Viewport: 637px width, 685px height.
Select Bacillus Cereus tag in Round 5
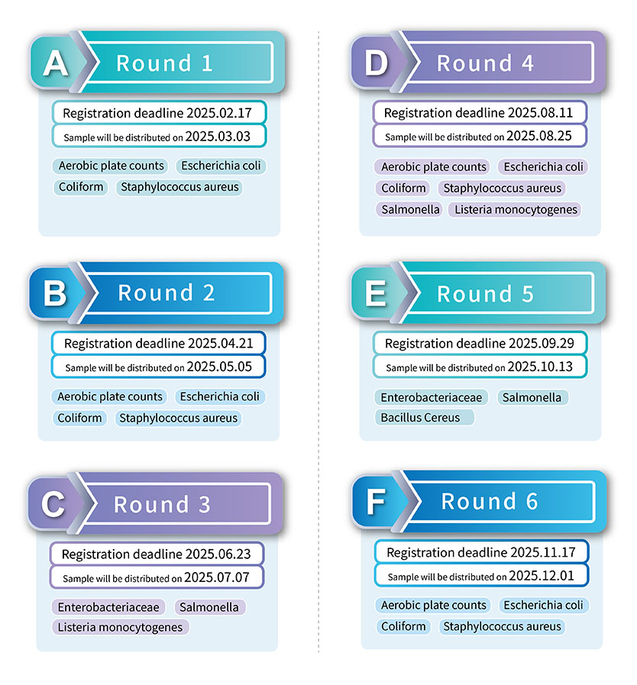pyautogui.click(x=422, y=418)
